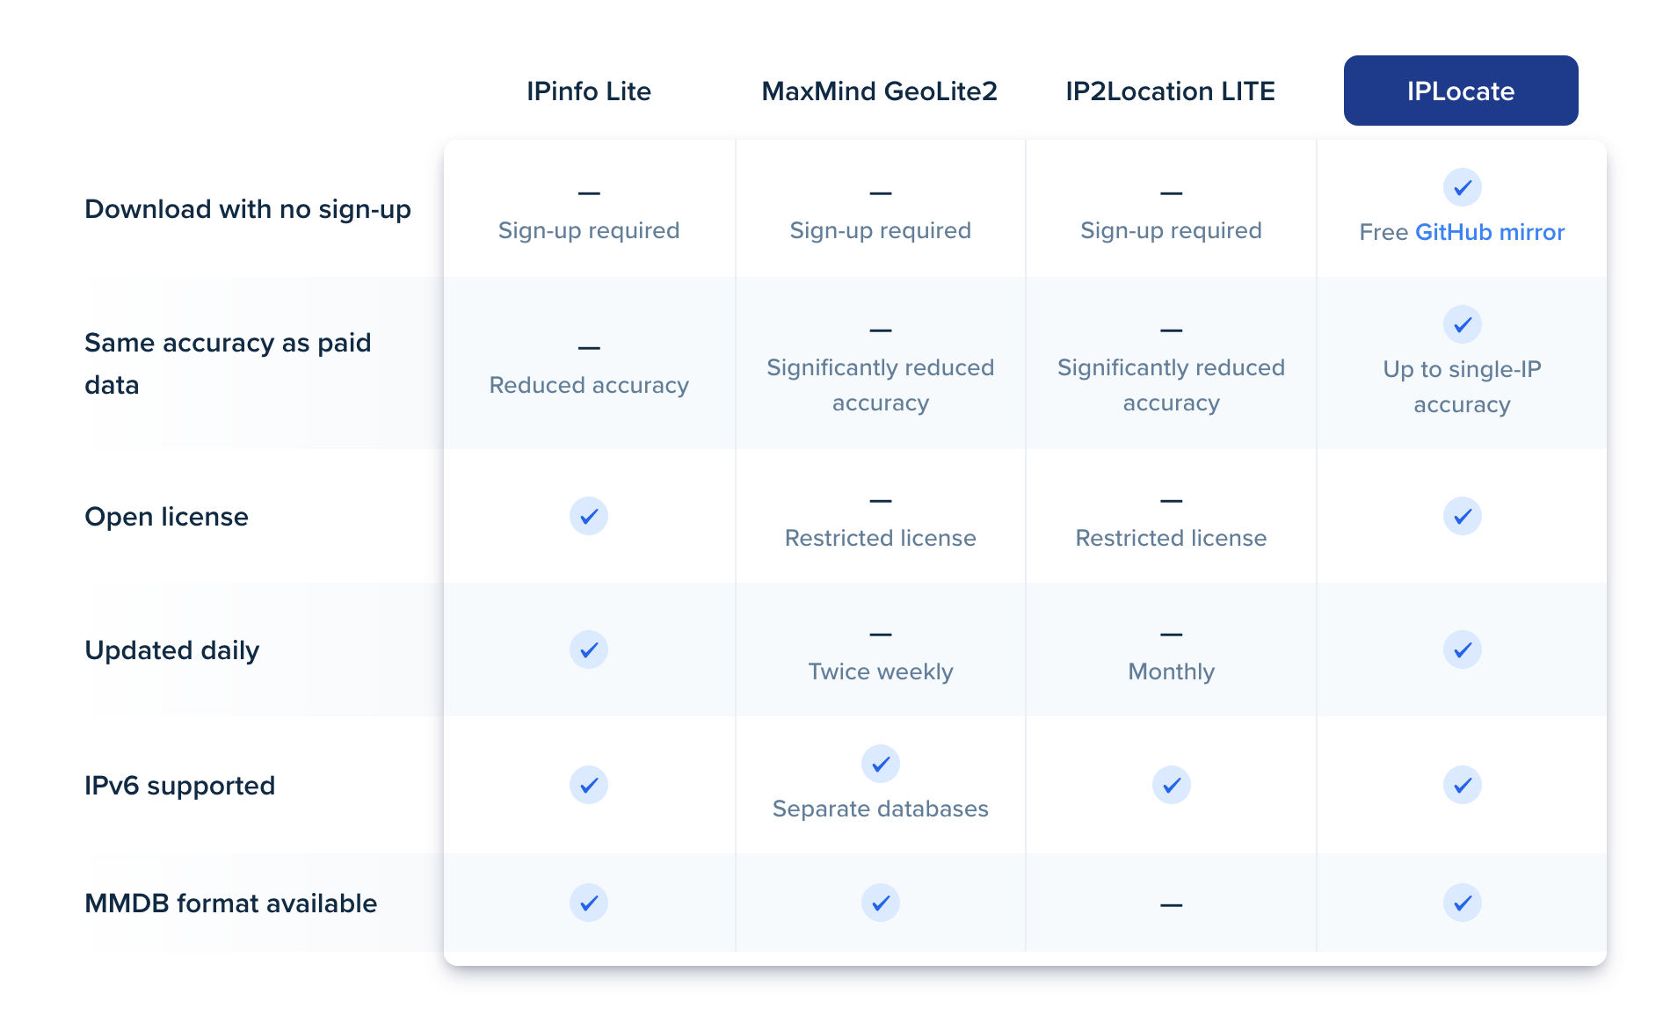Image resolution: width=1663 pixels, height=1023 pixels.
Task: Click MaxMind GeoLite2's IPv6 supported checkmark
Action: (x=881, y=764)
